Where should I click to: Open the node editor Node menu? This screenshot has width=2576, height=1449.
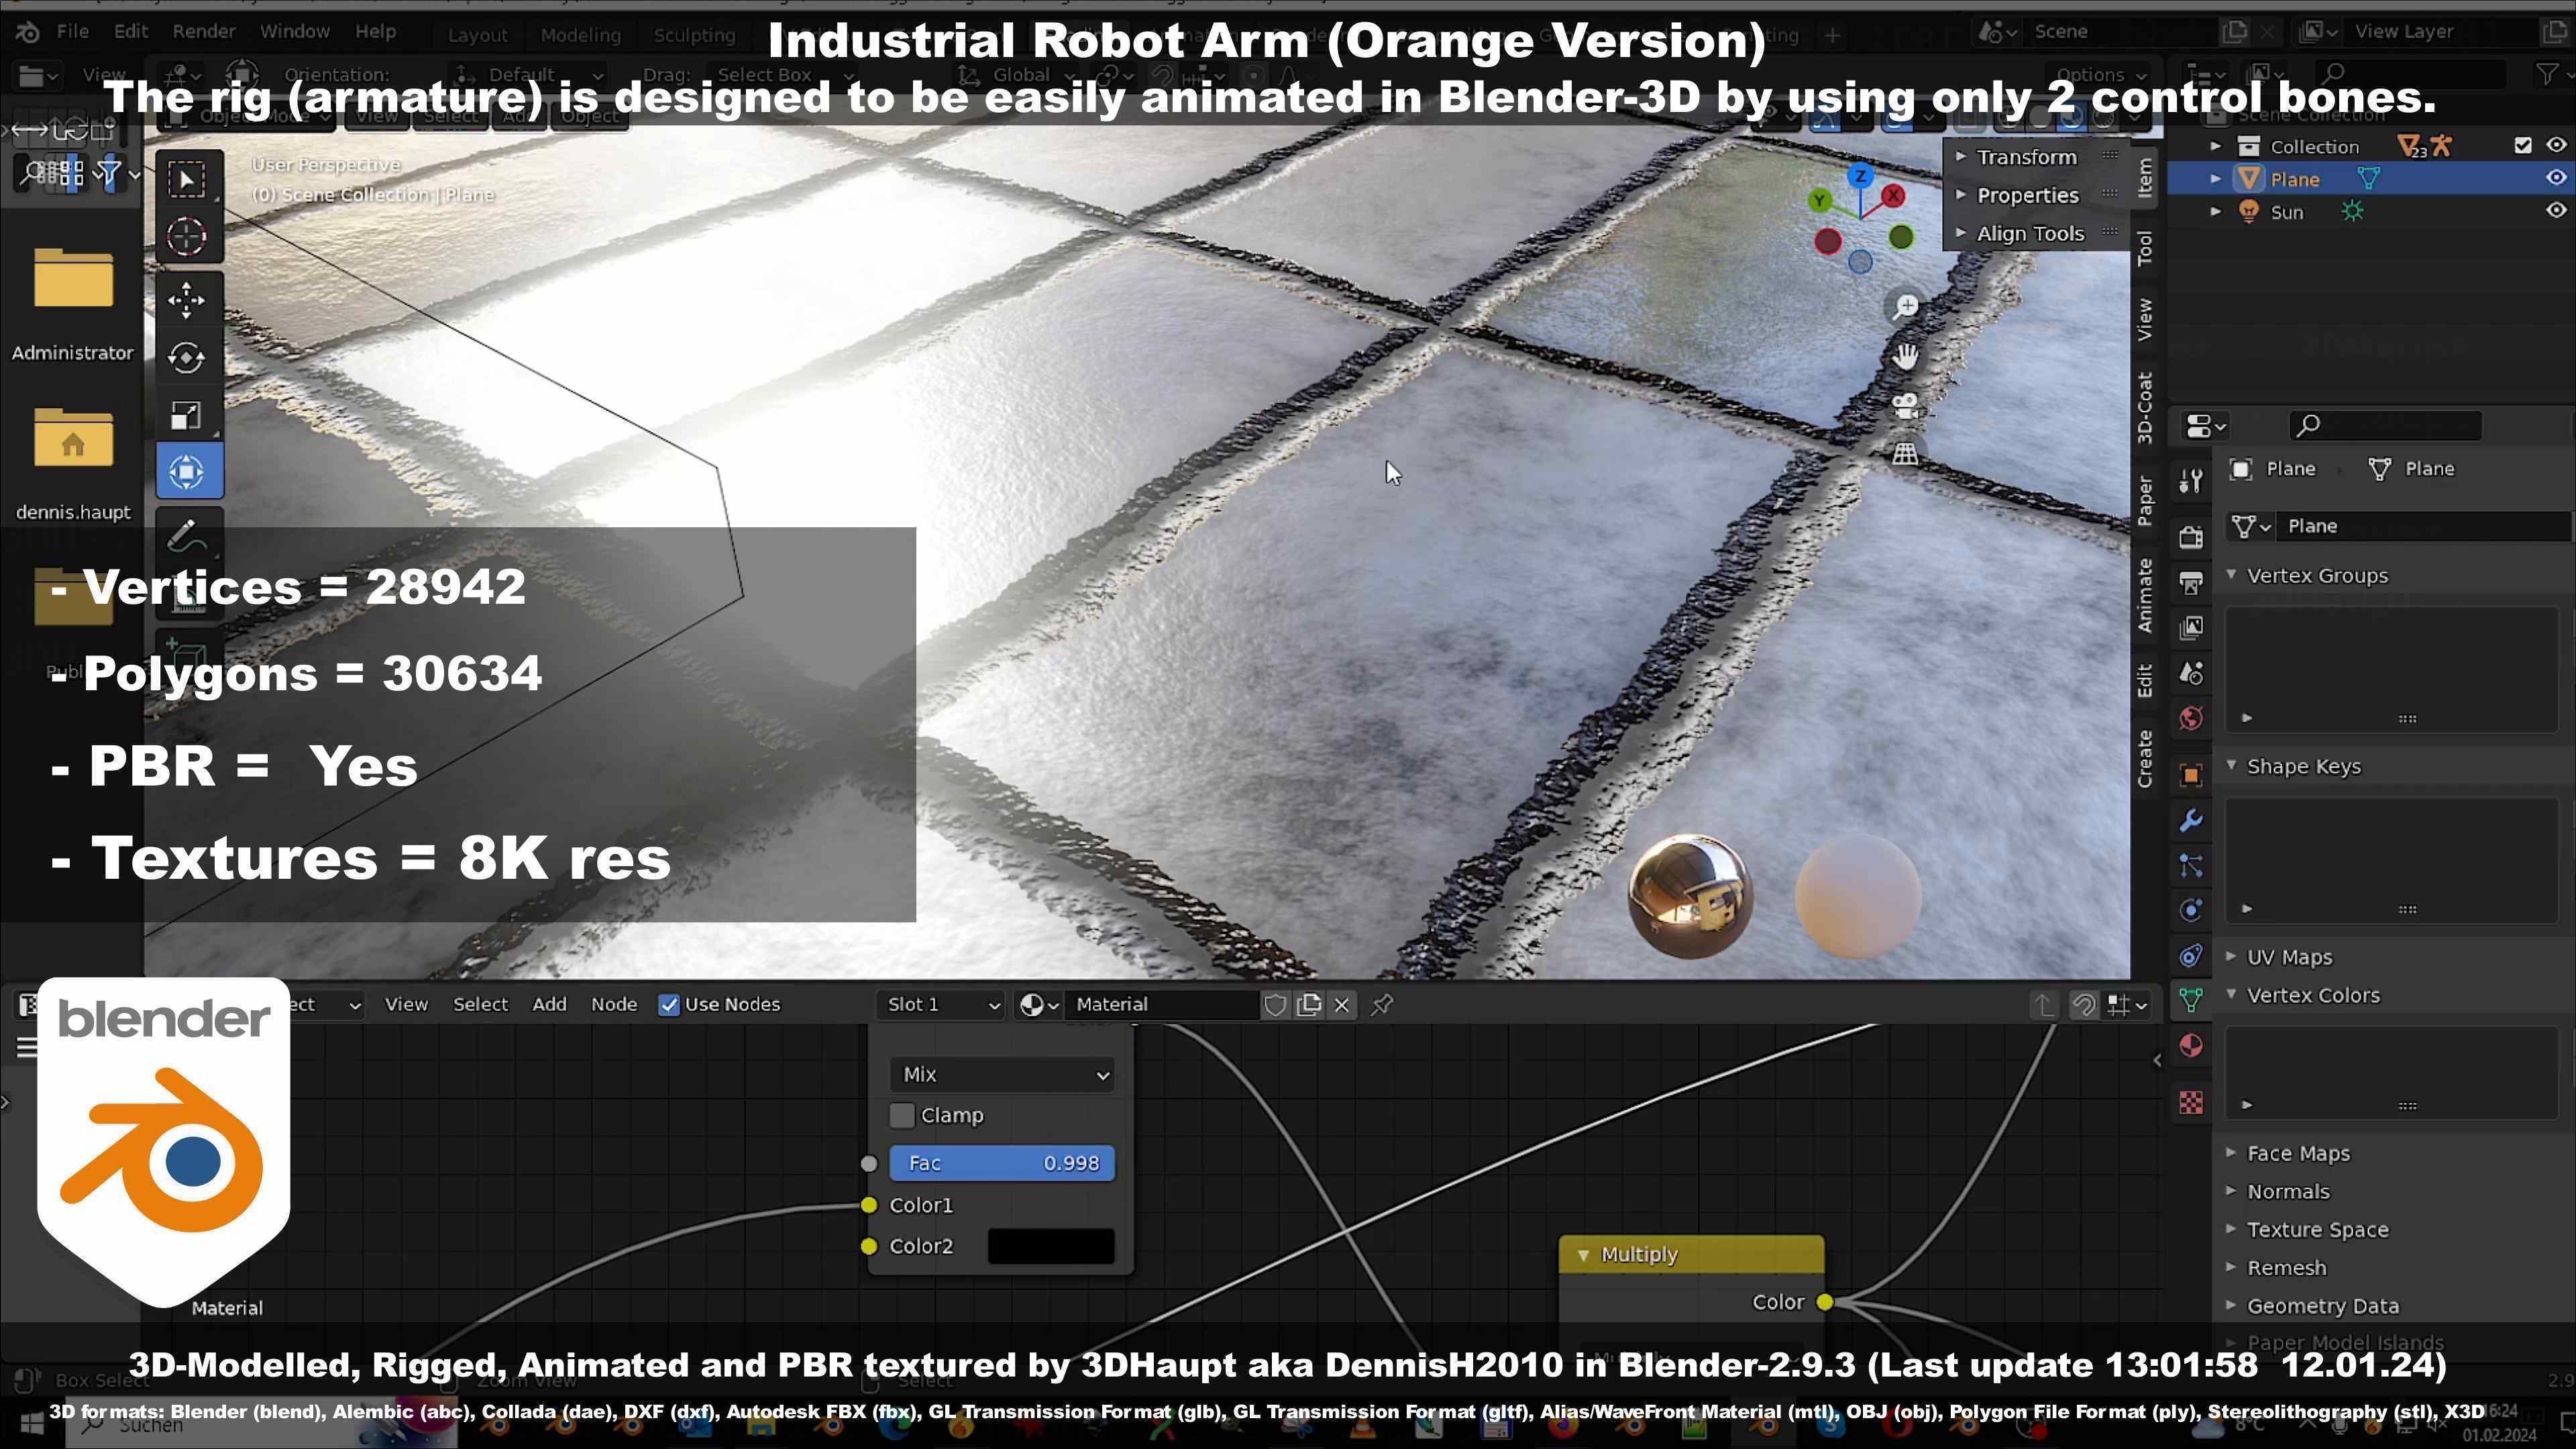(614, 1005)
